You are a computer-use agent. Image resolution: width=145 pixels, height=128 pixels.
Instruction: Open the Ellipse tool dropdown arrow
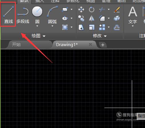click(x=71, y=18)
